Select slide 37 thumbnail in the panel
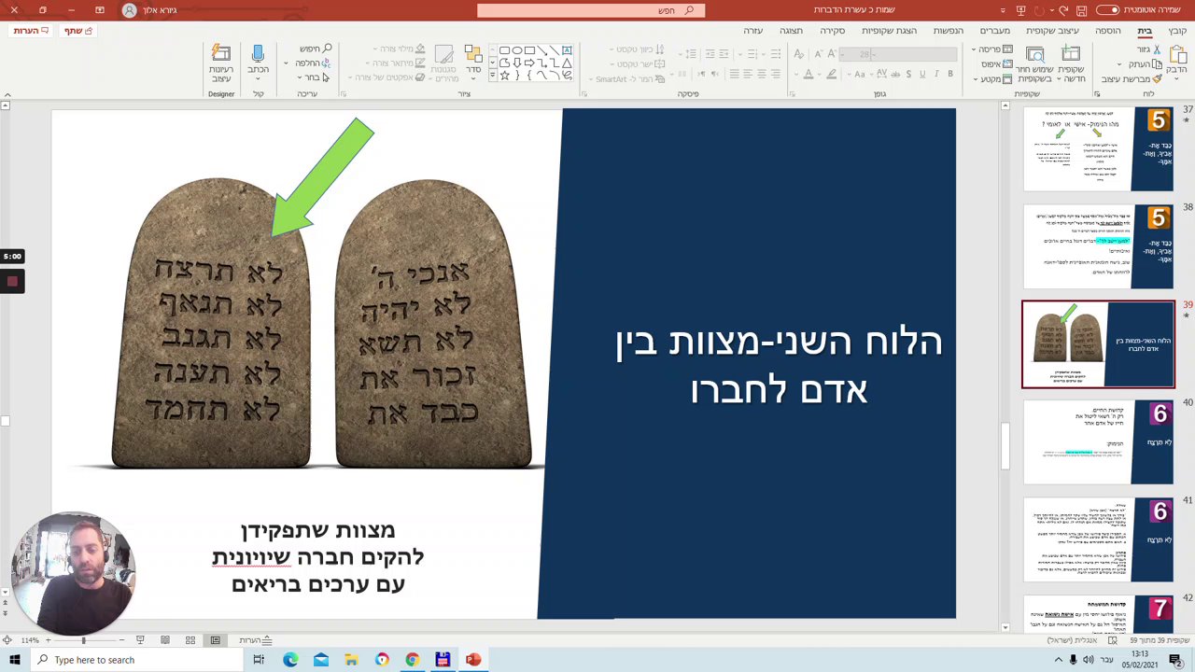1195x672 pixels. (1098, 149)
